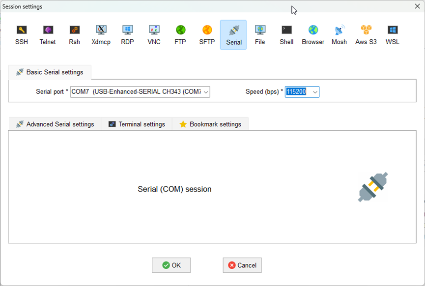
Task: Pick the Aws S3 session type
Action: click(x=366, y=34)
